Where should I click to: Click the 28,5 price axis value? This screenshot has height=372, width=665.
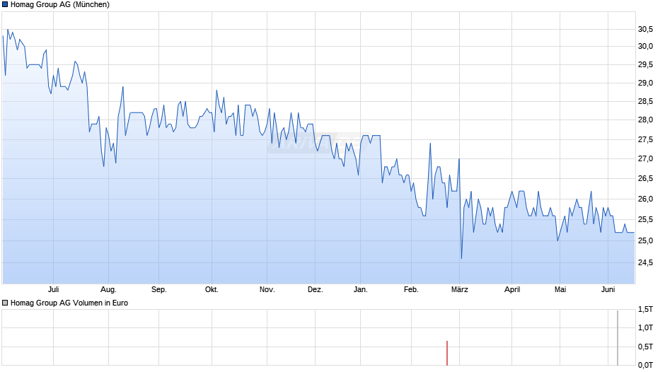click(x=645, y=101)
